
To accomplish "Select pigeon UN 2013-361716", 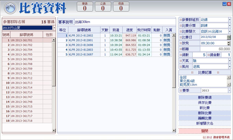I will [x=27, y=111].
